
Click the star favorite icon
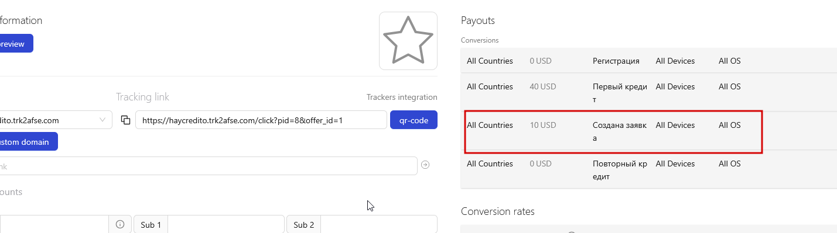408,40
